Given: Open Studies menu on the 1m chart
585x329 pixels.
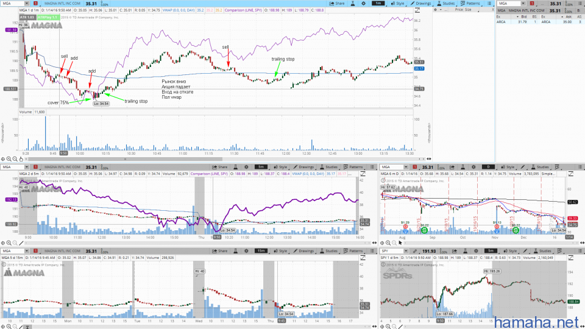Looking at the screenshot, I should tap(446, 4).
